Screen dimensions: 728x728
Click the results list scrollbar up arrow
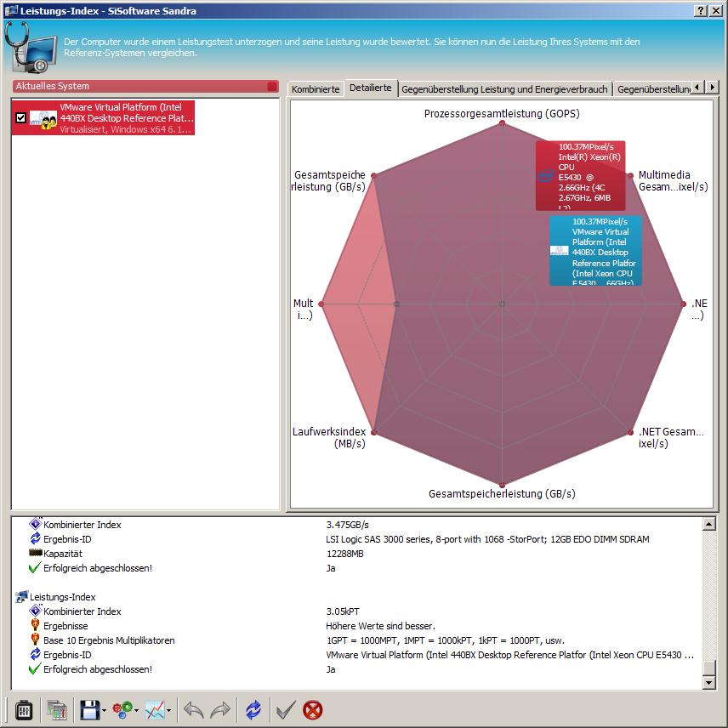[709, 525]
